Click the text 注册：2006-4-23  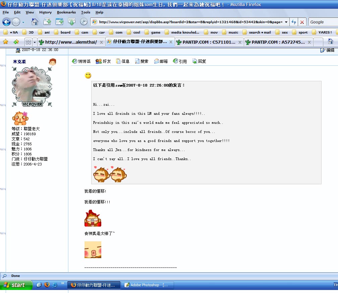[27, 164]
